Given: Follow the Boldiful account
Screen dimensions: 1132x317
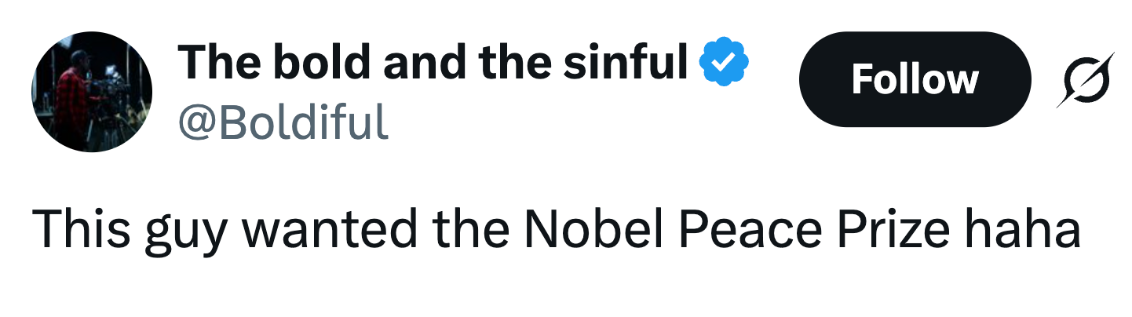Looking at the screenshot, I should click(915, 79).
